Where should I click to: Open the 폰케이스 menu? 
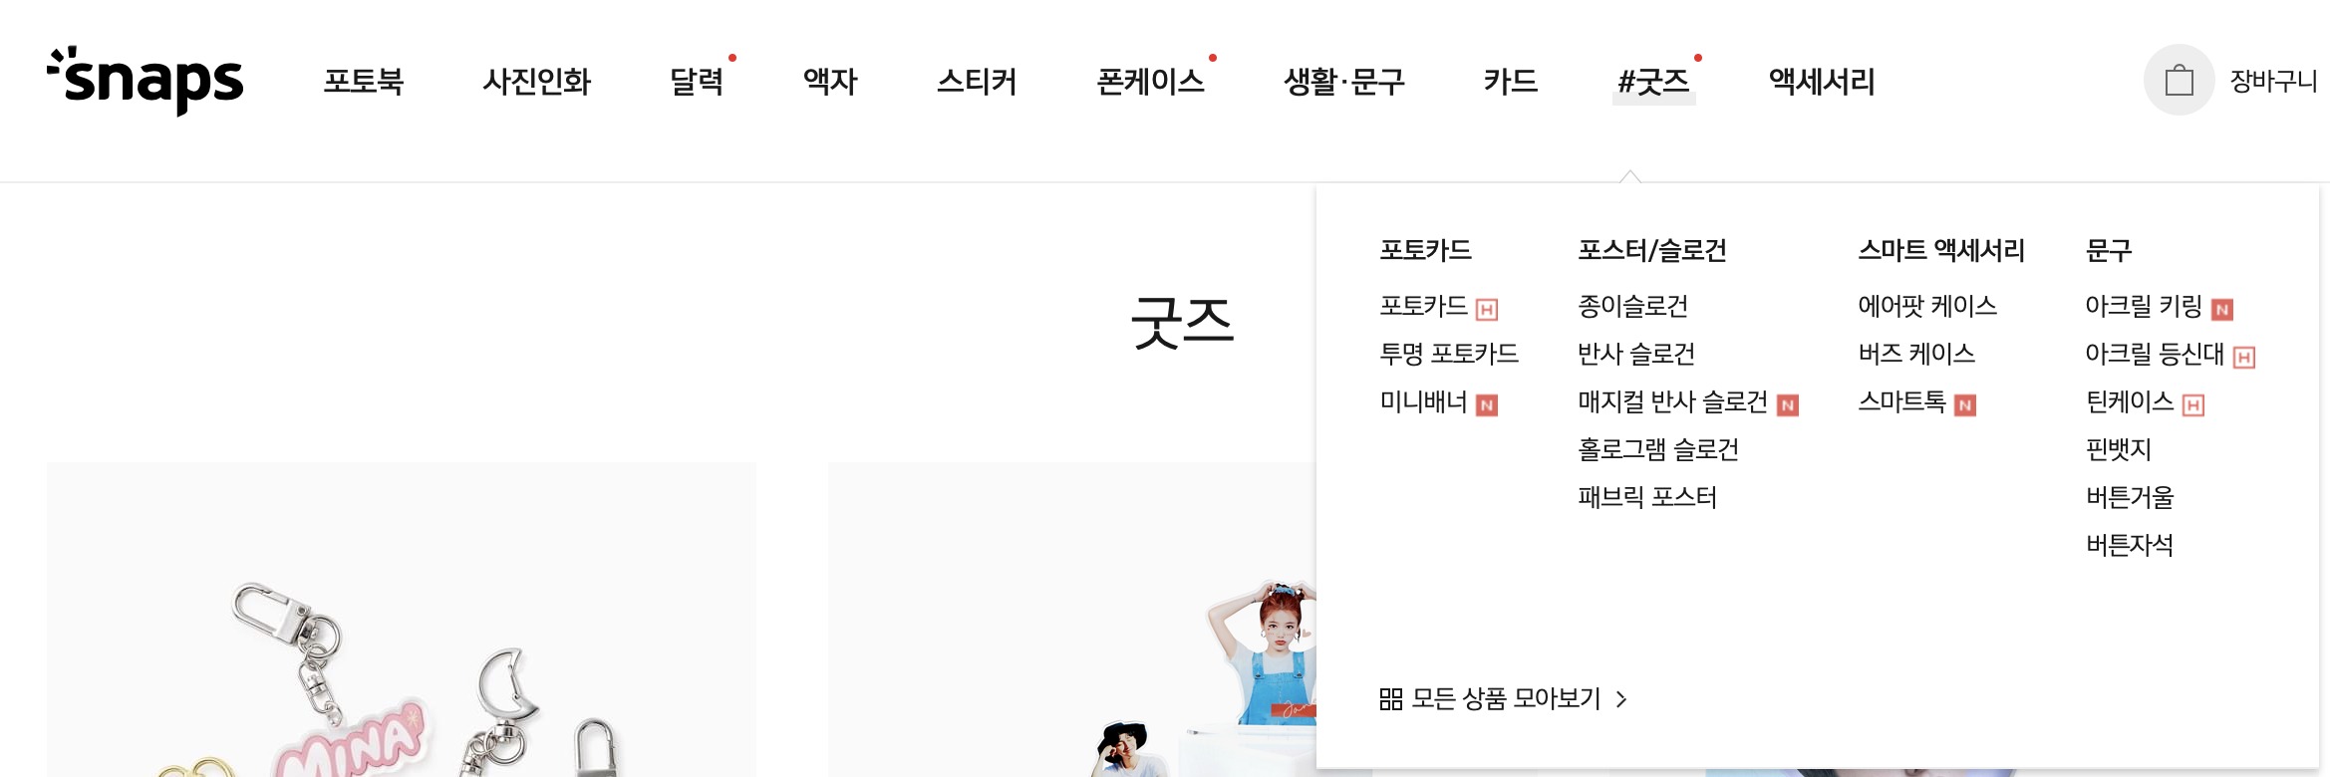(x=1151, y=81)
